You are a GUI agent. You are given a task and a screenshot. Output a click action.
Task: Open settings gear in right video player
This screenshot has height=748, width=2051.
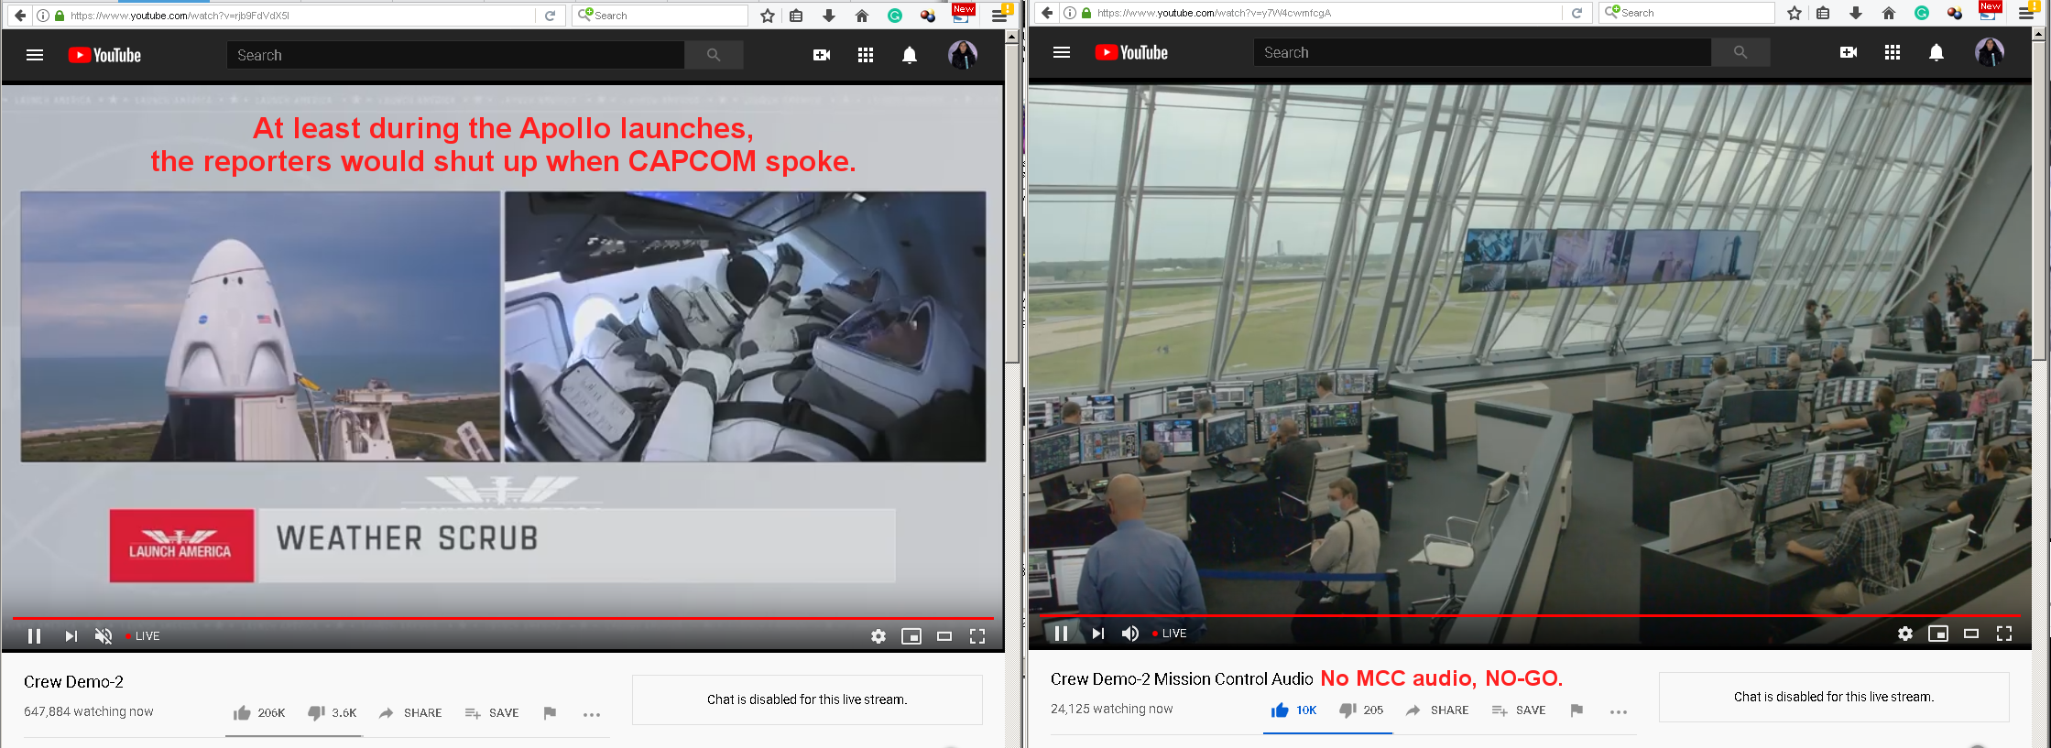1905,634
